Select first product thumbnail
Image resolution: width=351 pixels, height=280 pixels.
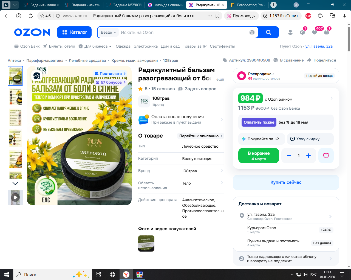pyautogui.click(x=15, y=76)
